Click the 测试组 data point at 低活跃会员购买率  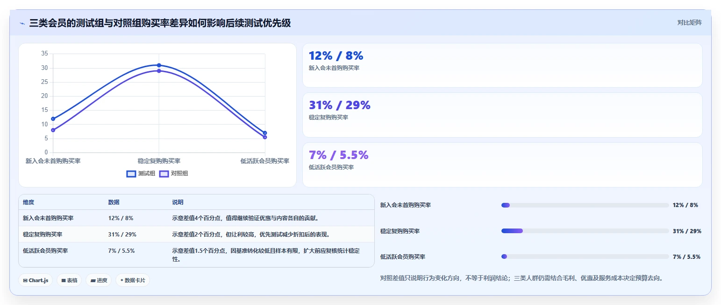[x=265, y=133]
